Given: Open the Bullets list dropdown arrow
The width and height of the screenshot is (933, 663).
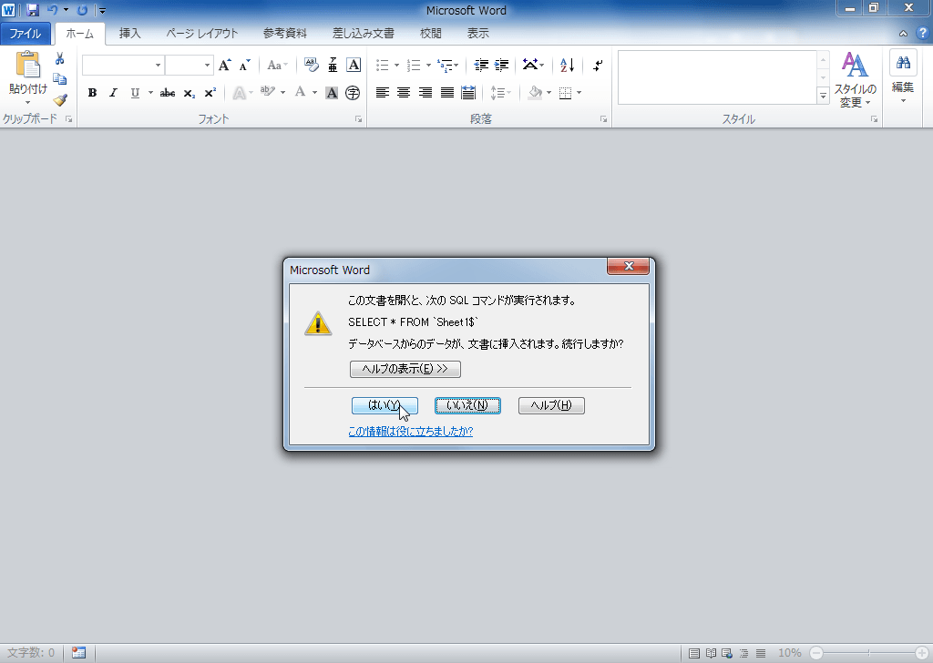Looking at the screenshot, I should [397, 65].
